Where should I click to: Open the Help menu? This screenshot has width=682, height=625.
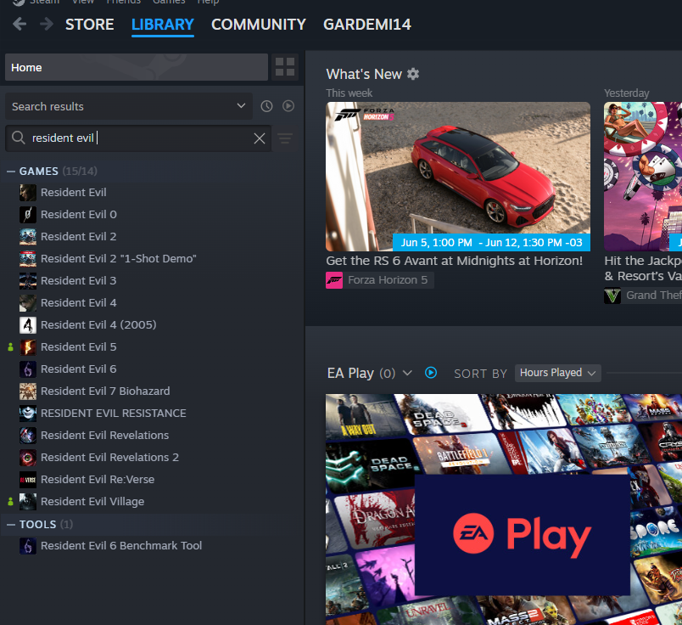(208, 2)
